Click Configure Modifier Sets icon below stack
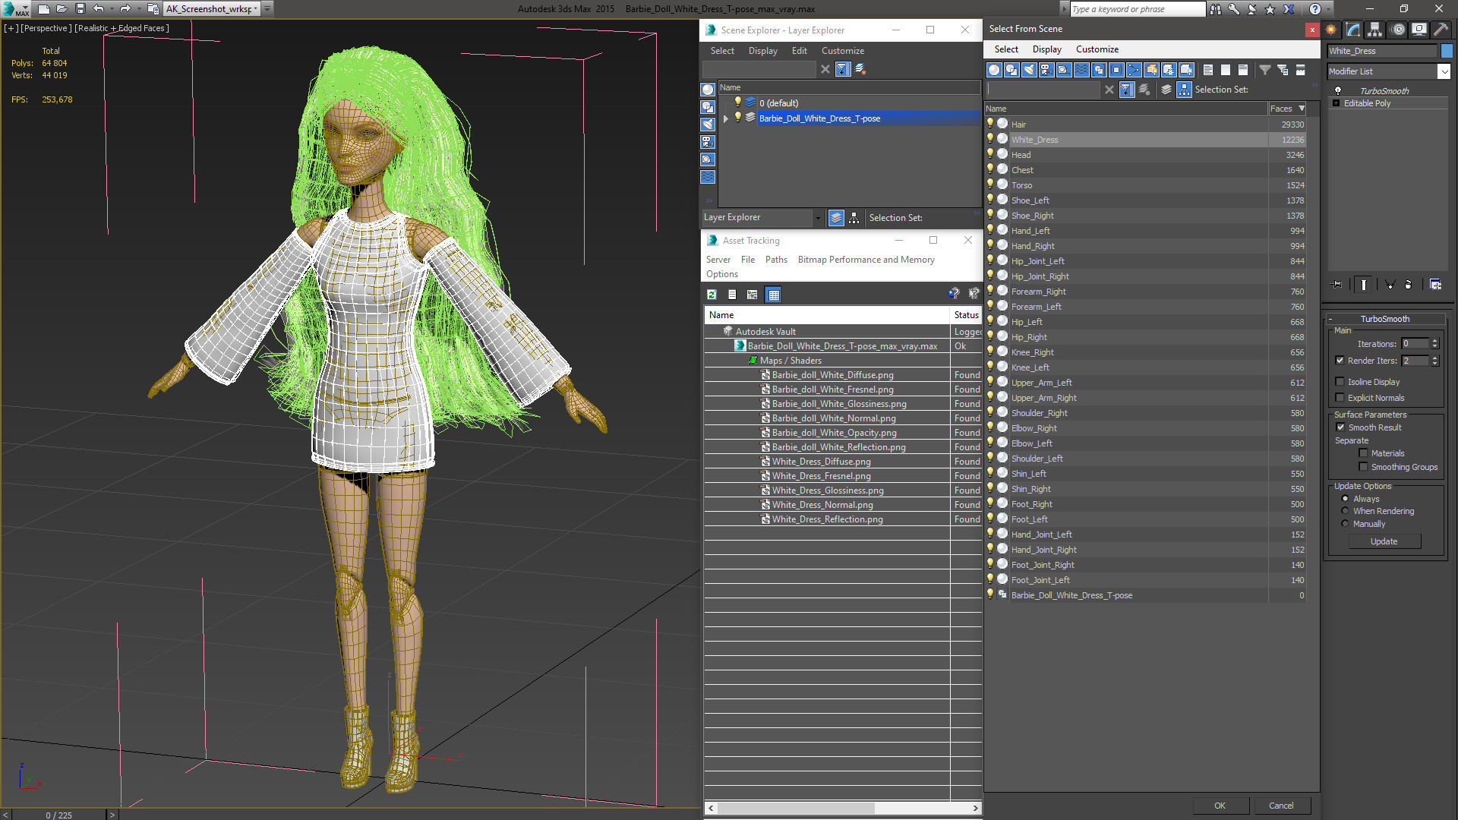This screenshot has width=1458, height=820. click(x=1435, y=284)
